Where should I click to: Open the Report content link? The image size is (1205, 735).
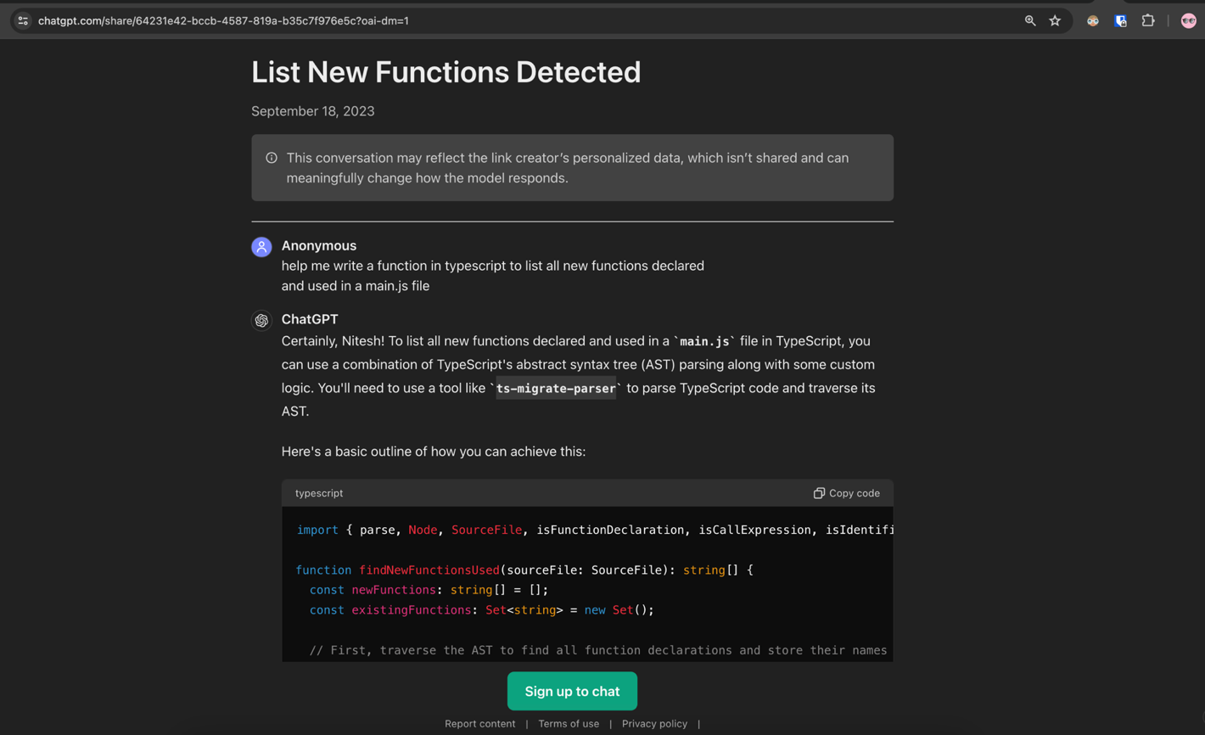tap(479, 724)
